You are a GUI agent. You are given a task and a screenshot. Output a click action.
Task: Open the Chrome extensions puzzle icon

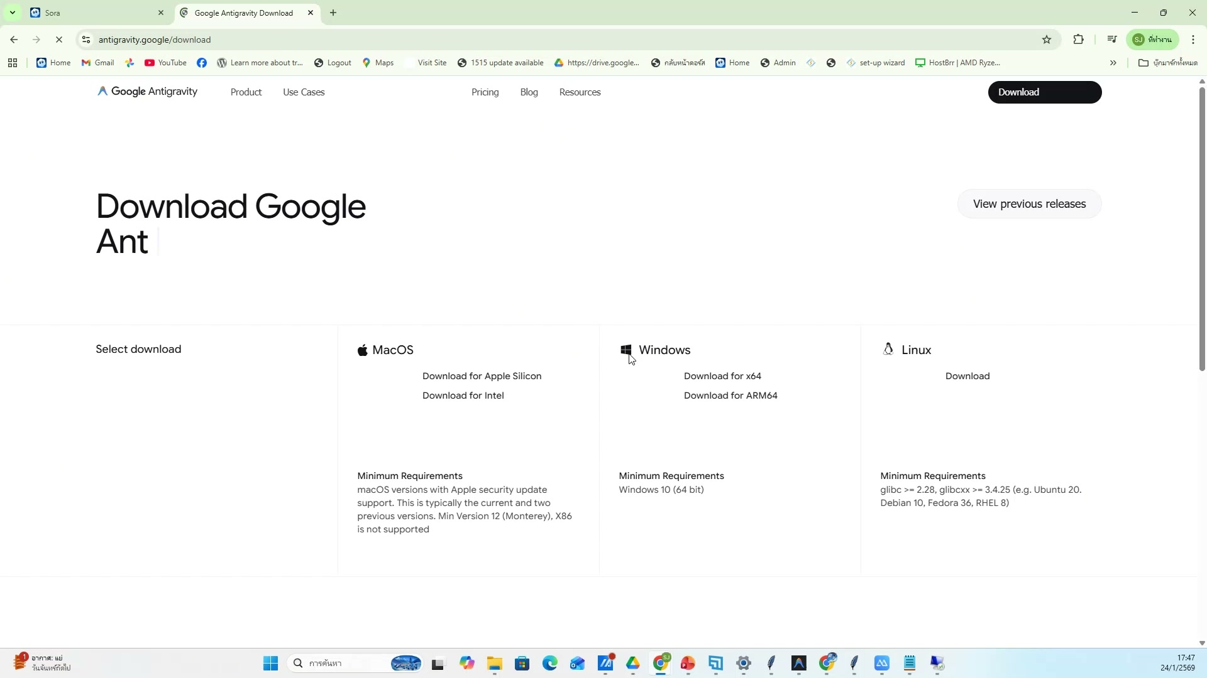point(1079,40)
